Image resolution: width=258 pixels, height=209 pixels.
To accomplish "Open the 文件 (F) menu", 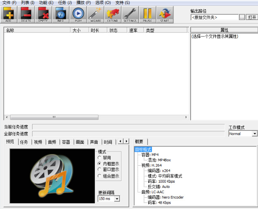I will tap(9, 2).
